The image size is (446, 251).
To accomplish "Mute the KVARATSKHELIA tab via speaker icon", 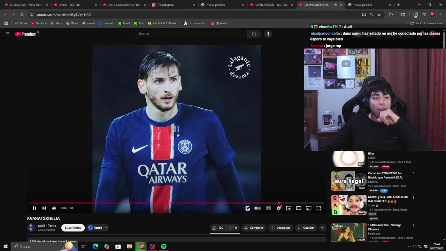I will coord(335,5).
